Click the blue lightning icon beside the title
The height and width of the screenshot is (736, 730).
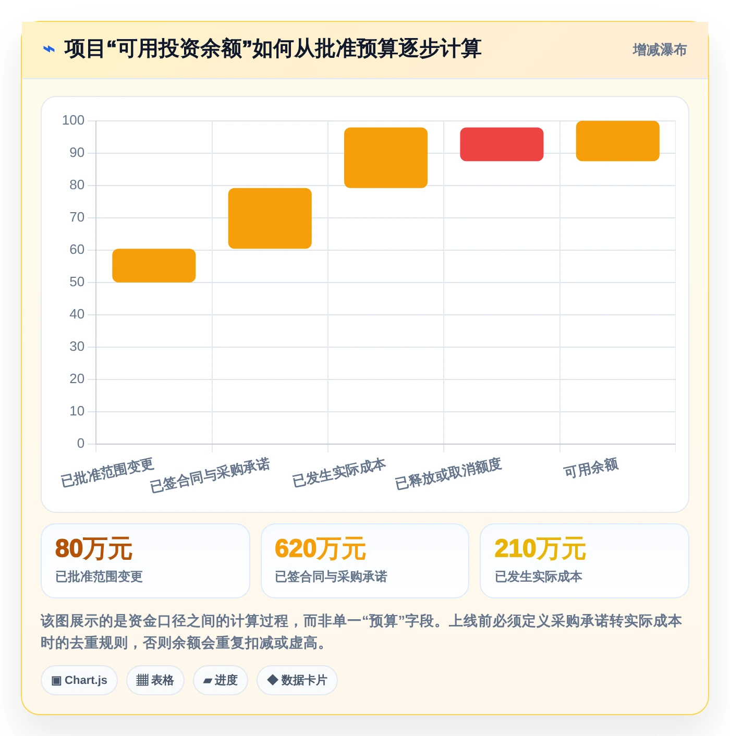click(48, 50)
